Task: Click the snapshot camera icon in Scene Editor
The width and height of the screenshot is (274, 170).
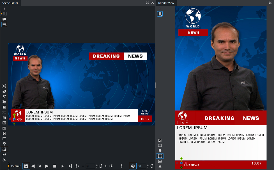Action: point(4,86)
